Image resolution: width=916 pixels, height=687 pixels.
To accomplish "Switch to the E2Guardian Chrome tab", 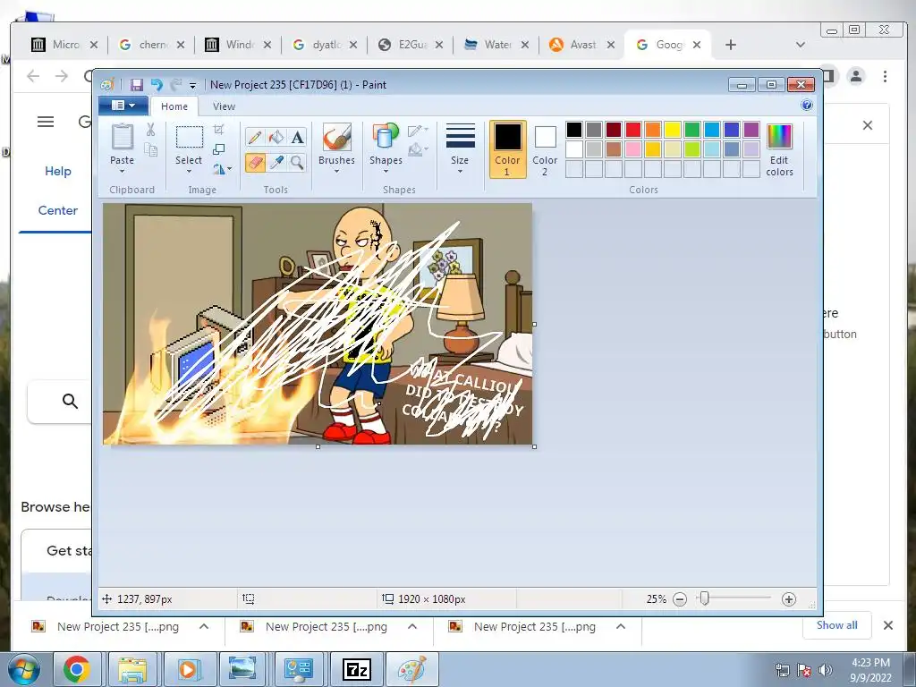I will click(x=411, y=45).
